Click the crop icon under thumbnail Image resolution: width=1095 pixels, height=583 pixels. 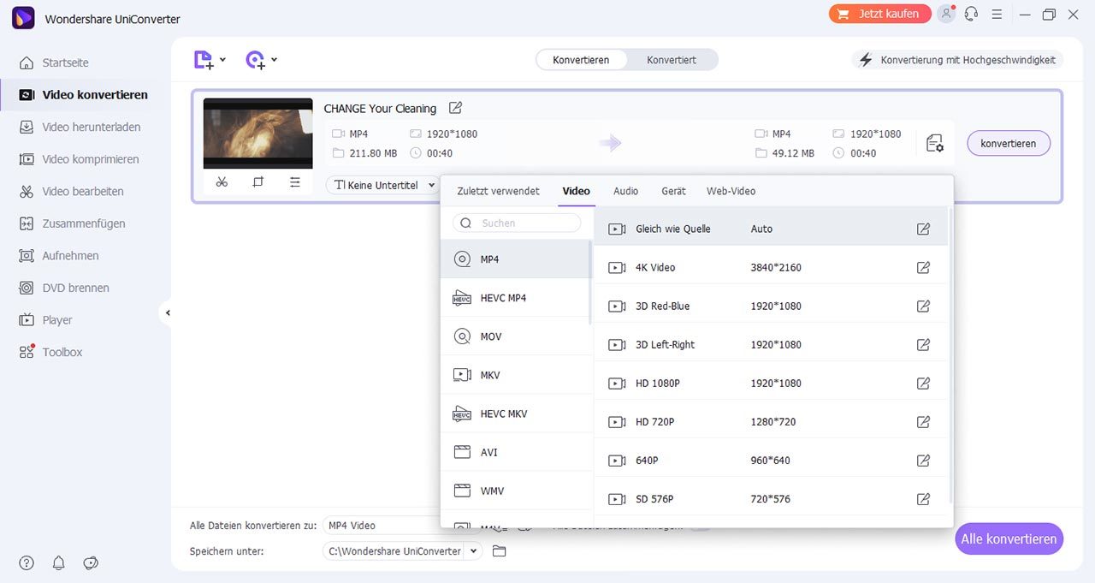pyautogui.click(x=258, y=181)
